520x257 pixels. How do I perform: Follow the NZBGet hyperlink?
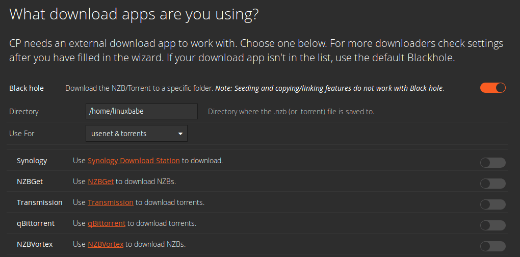click(100, 182)
